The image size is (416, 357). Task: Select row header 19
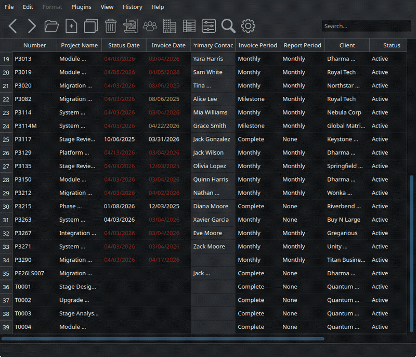[6, 59]
